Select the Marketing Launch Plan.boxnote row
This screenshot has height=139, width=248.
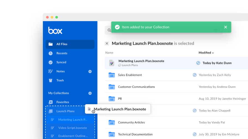tap(177, 63)
